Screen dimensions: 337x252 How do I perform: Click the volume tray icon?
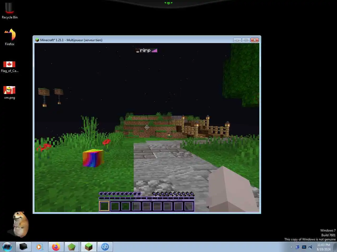[310, 247]
